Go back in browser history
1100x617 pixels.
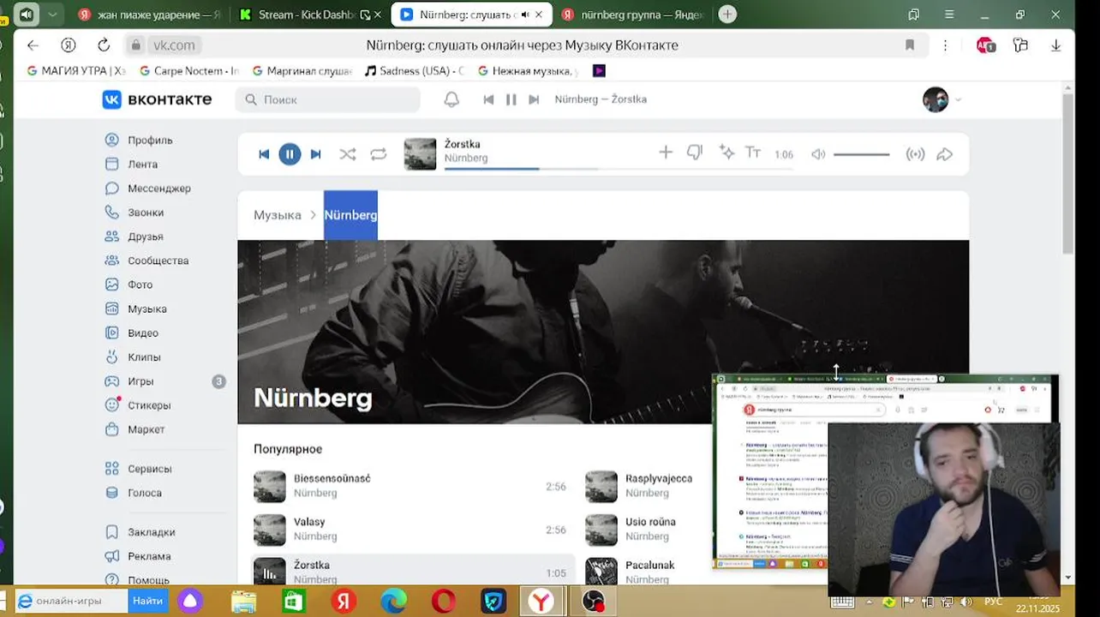33,45
